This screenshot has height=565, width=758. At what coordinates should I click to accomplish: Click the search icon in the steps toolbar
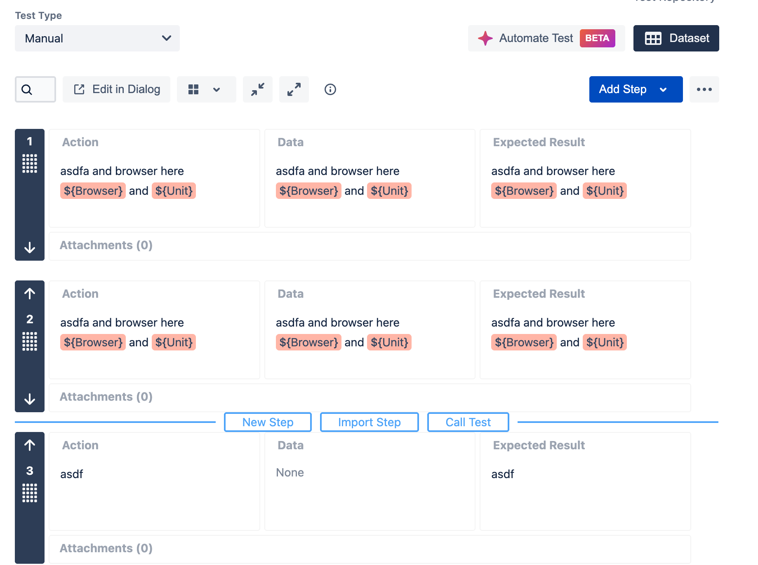point(27,89)
